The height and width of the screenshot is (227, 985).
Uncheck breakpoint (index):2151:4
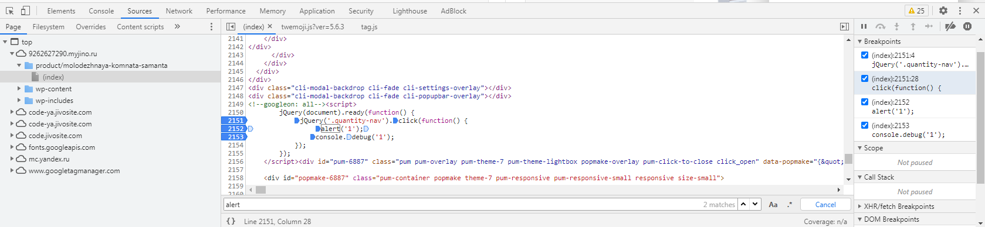[x=865, y=55]
